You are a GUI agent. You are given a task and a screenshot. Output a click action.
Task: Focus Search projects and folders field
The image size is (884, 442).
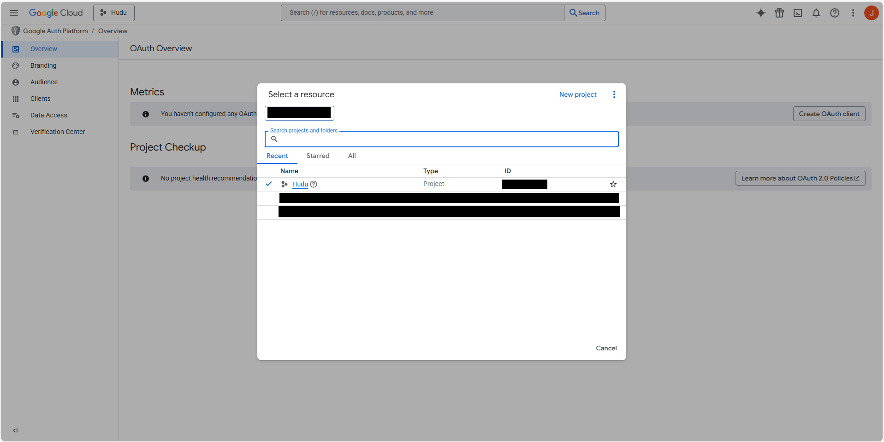(x=441, y=139)
